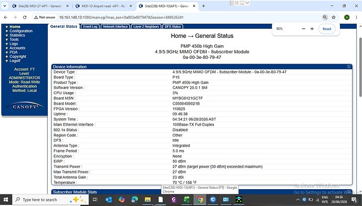Open Configuration in the sidebar menu
362x206 pixels.
pyautogui.click(x=21, y=31)
